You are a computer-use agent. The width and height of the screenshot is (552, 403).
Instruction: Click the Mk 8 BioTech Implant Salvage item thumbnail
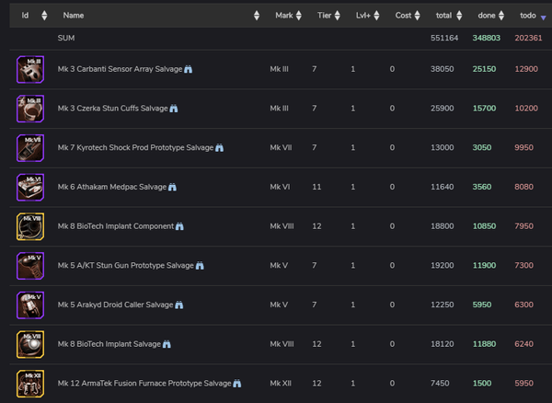click(29, 344)
